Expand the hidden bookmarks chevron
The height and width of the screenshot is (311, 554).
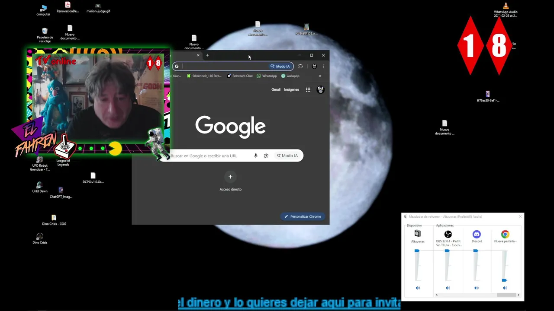click(x=320, y=76)
